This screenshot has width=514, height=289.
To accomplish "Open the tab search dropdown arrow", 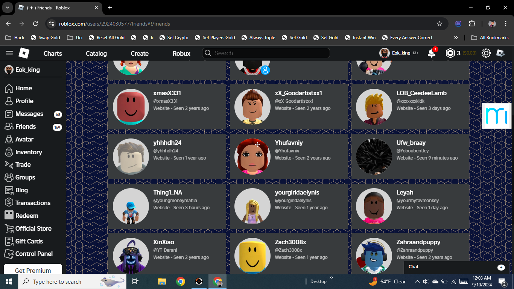I will [x=7, y=8].
